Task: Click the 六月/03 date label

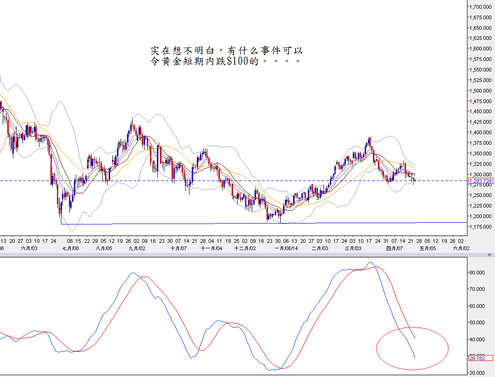Action: tap(29, 248)
